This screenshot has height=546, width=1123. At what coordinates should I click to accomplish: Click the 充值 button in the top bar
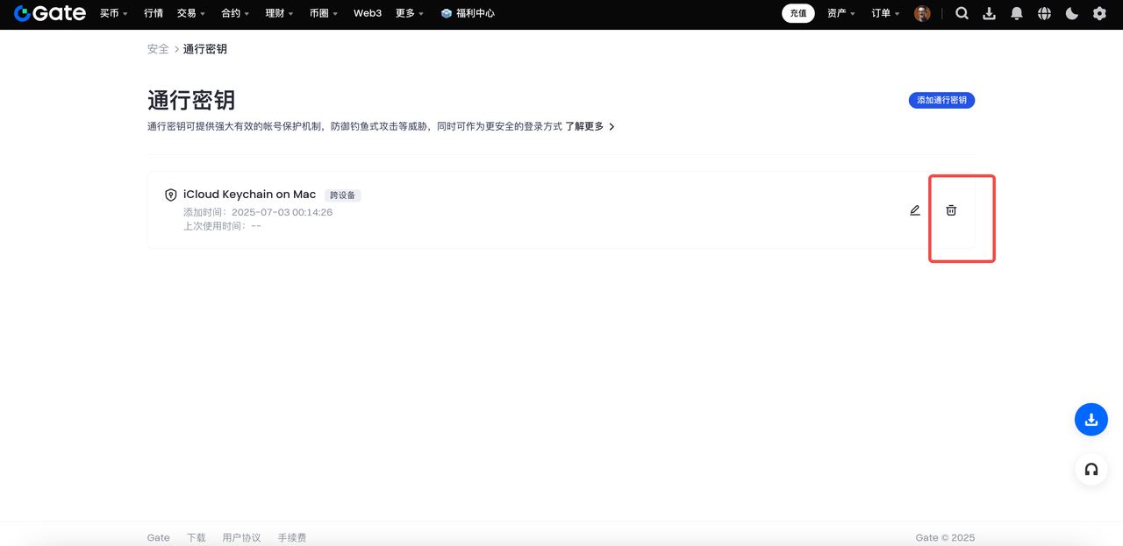click(798, 13)
